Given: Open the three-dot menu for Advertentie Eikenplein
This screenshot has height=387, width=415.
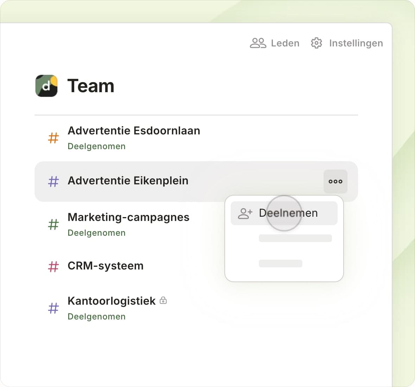Looking at the screenshot, I should [335, 182].
